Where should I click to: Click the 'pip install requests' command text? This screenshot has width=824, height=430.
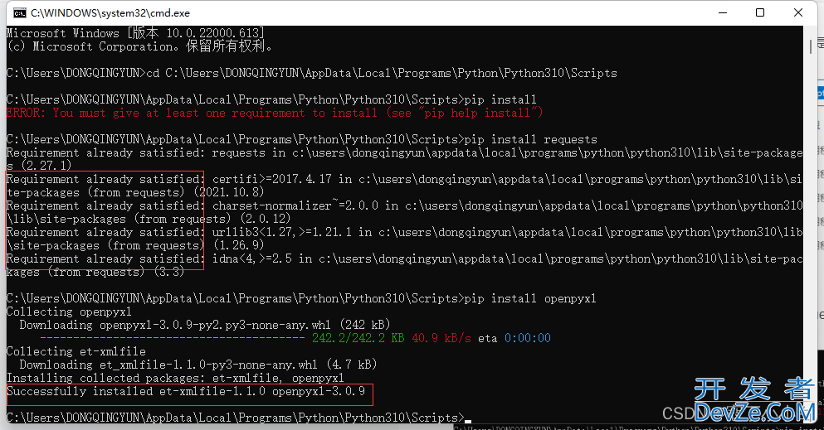[531, 139]
